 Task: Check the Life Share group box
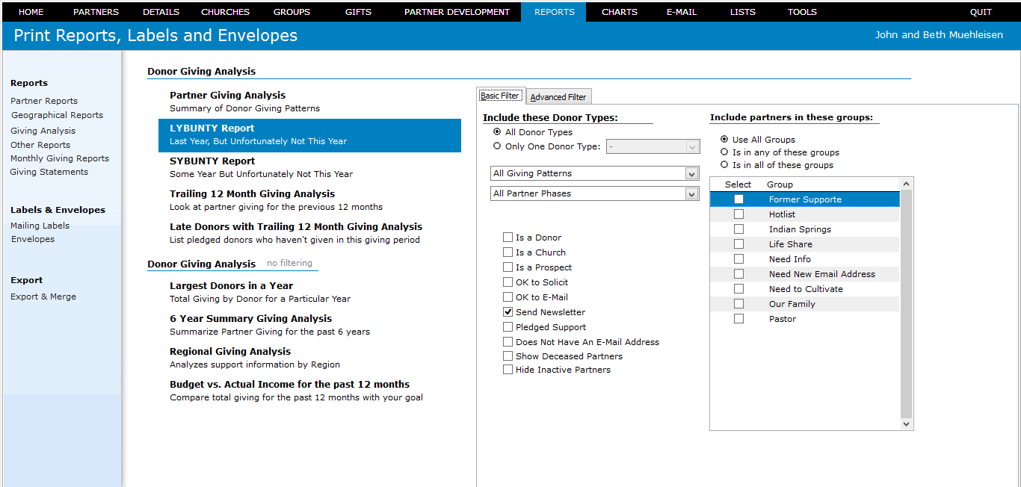738,244
